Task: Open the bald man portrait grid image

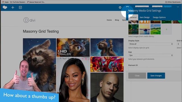Action: [107, 87]
